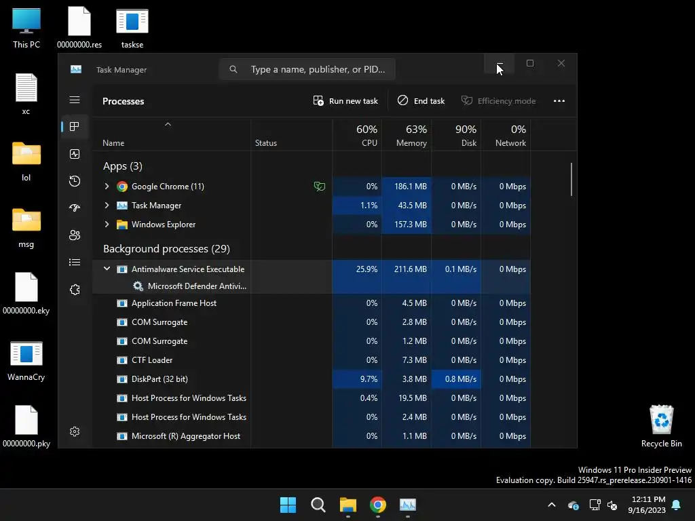Select the 00000000.eky file on desktop
This screenshot has width=695, height=521.
point(26,293)
